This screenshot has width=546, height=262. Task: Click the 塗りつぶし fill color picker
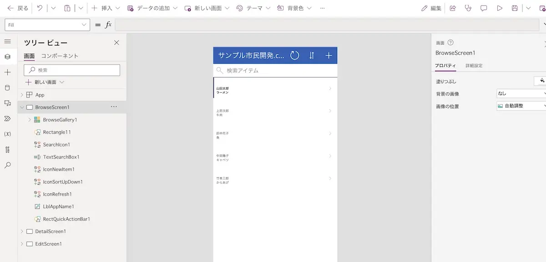[x=540, y=81]
